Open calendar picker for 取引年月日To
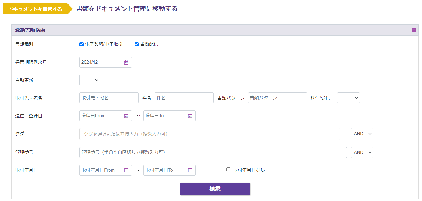Screen dimensions: 422x201 coord(190,170)
